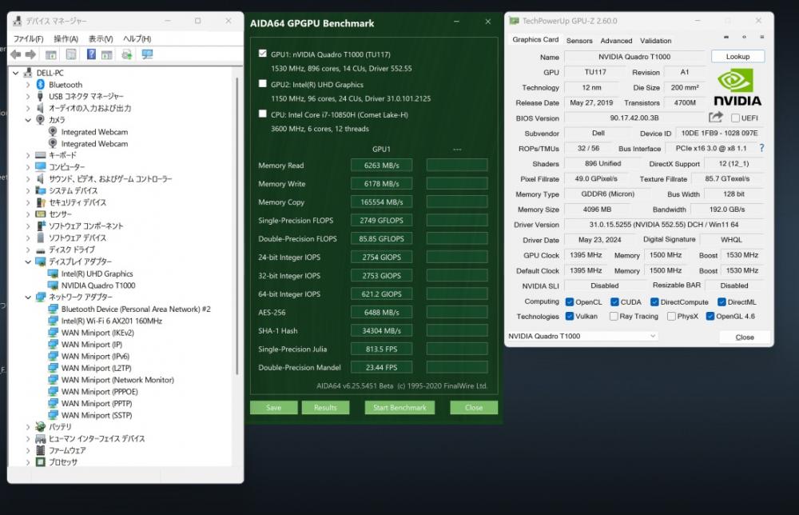Screen dimensions: 799x515
Task: Click the GPU-Z Name field NVIDIA Quadro T1000
Action: pyautogui.click(x=634, y=57)
